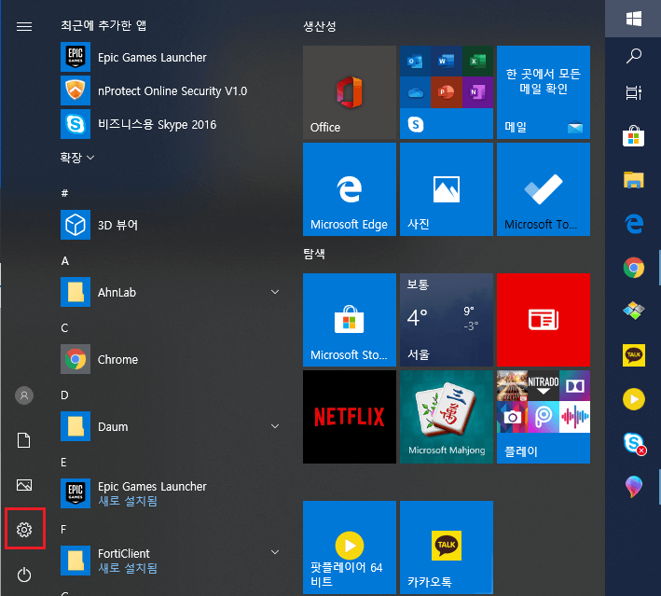Click the 생산성 group heading
Viewport: 661px width, 596px height.
pos(320,26)
